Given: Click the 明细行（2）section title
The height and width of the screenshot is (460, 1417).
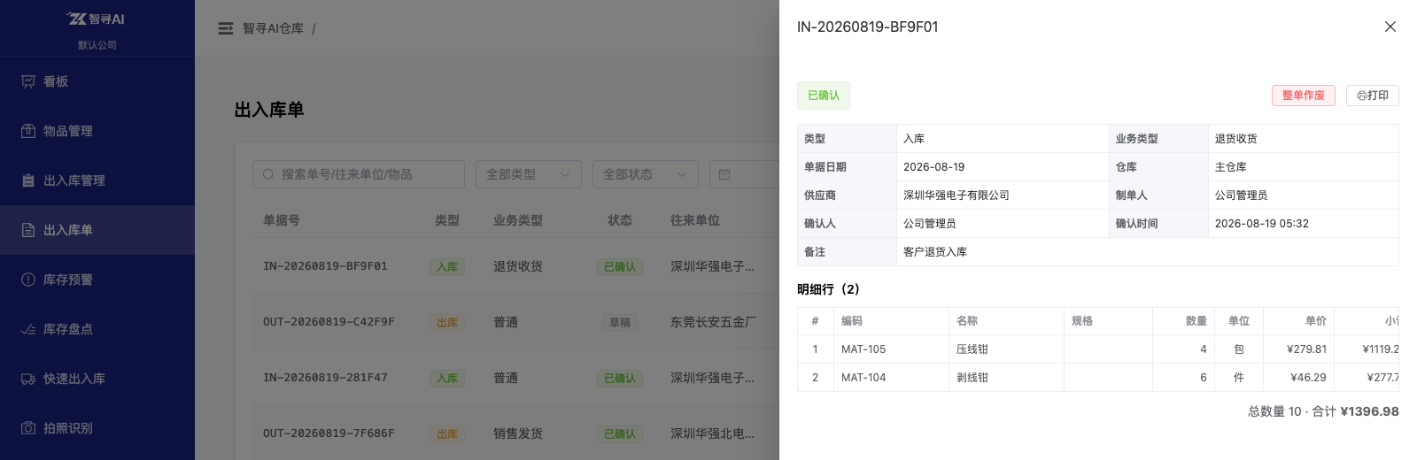Looking at the screenshot, I should pyautogui.click(x=831, y=289).
